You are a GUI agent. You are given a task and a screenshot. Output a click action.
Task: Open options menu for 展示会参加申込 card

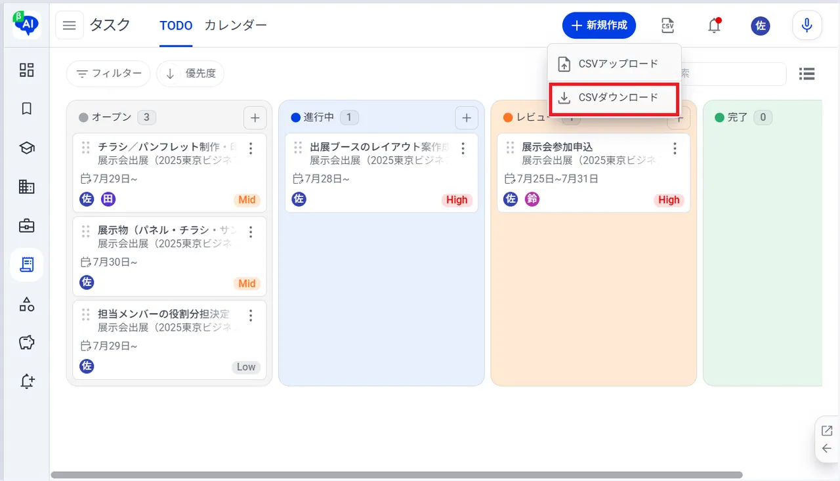(x=675, y=148)
